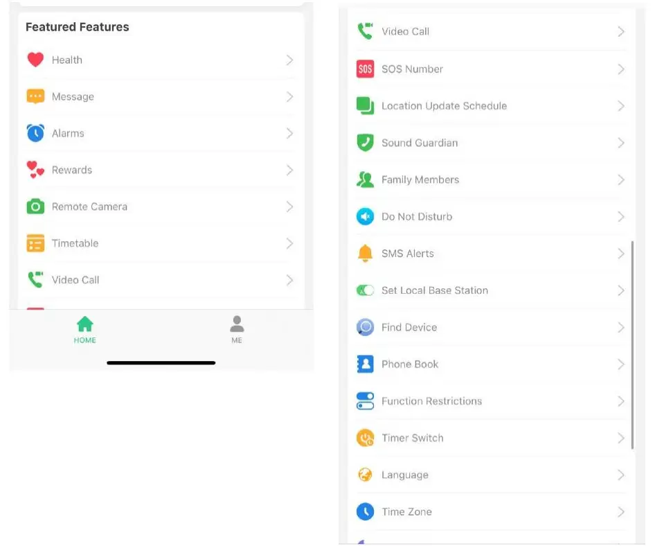Expand the Timer Switch row arrow
This screenshot has height=546, width=655.
pos(621,438)
